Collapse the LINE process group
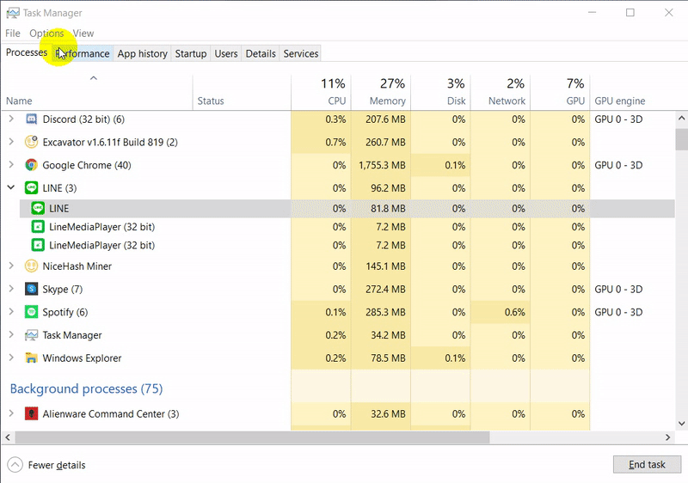688x483 pixels. (11, 187)
